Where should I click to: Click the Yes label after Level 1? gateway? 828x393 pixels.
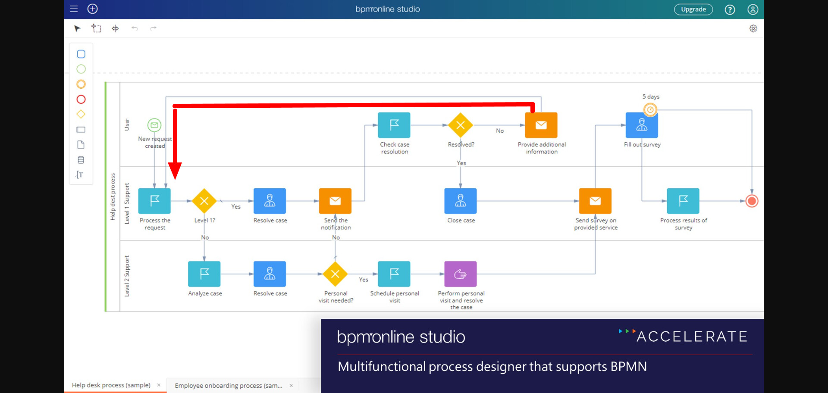(236, 207)
